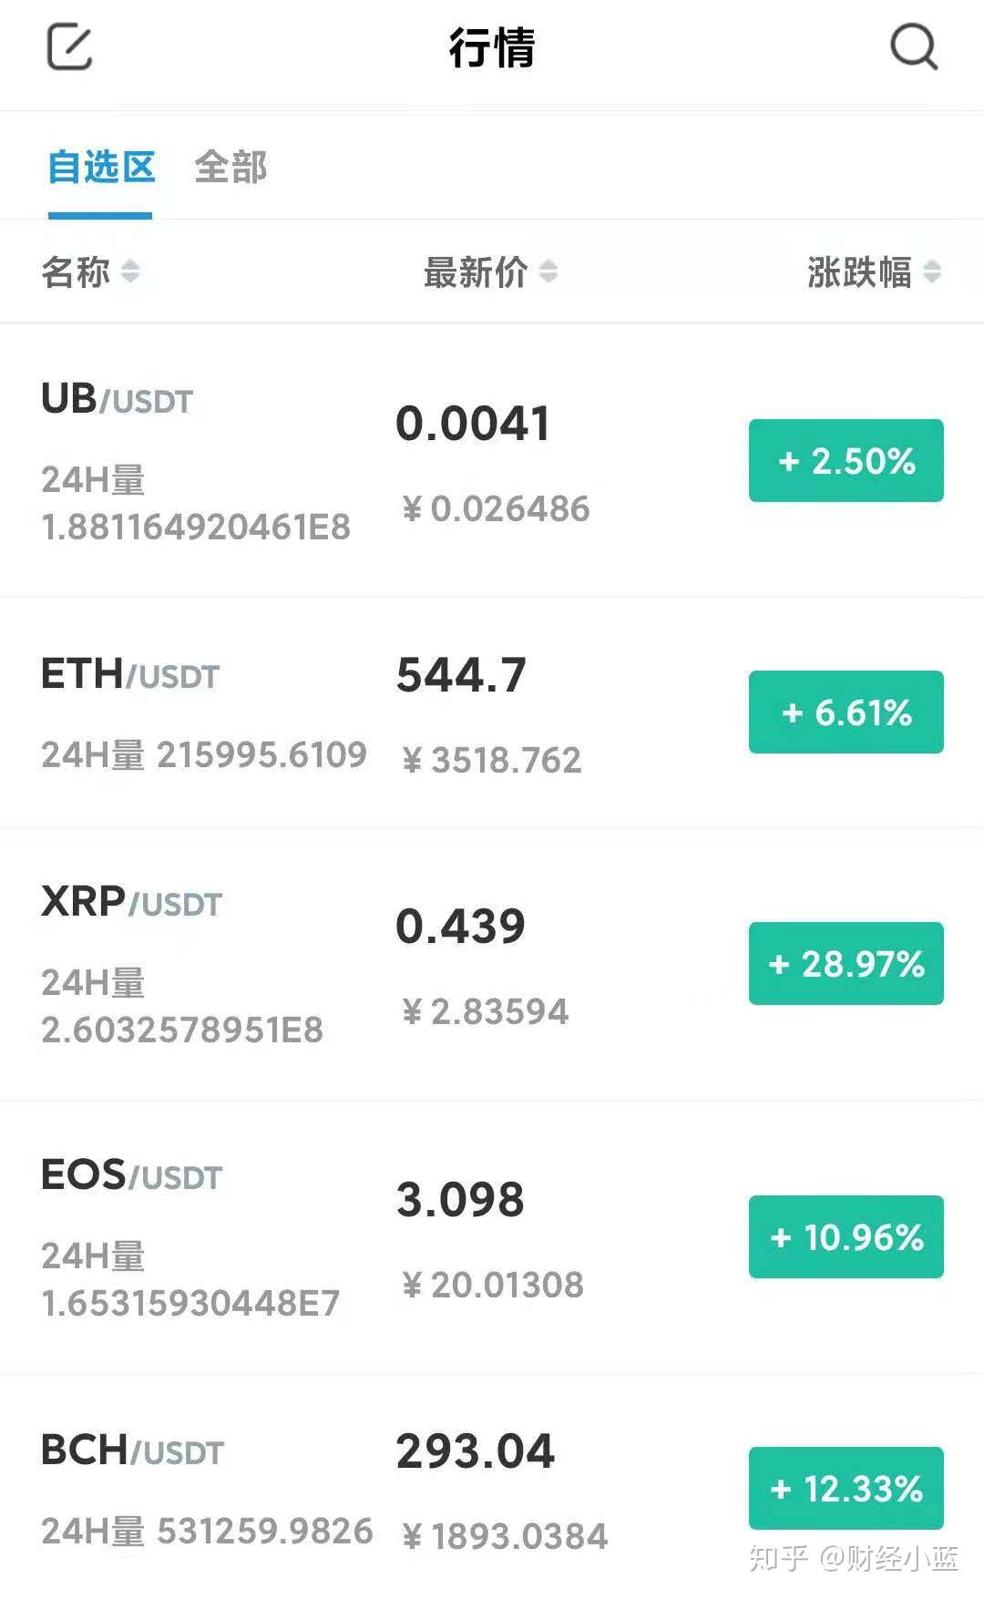Viewport: 984px width, 1599px height.
Task: Tap the edit watchlist icon
Action: point(69,47)
